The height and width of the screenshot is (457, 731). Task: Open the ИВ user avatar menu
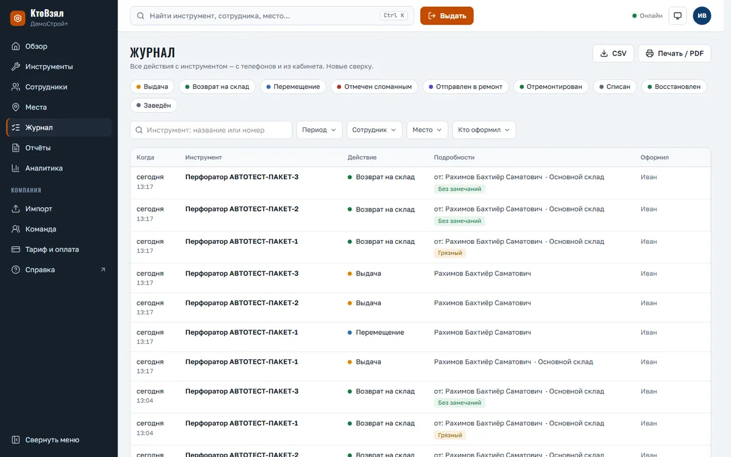pos(702,16)
